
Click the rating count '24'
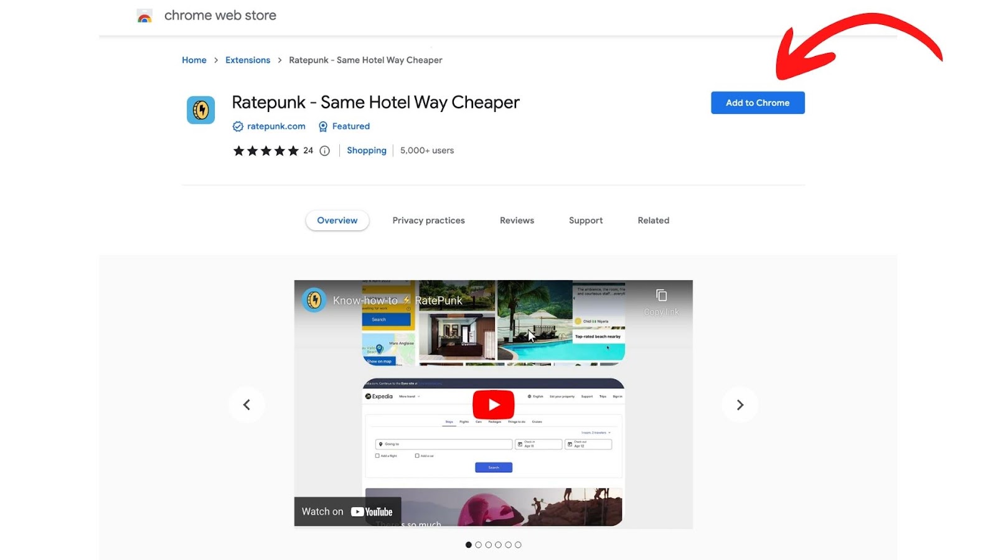(x=308, y=151)
